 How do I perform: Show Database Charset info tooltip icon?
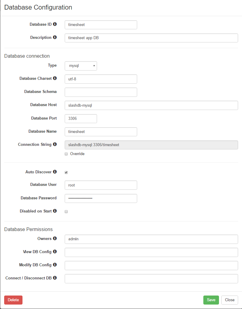pyautogui.click(x=55, y=78)
